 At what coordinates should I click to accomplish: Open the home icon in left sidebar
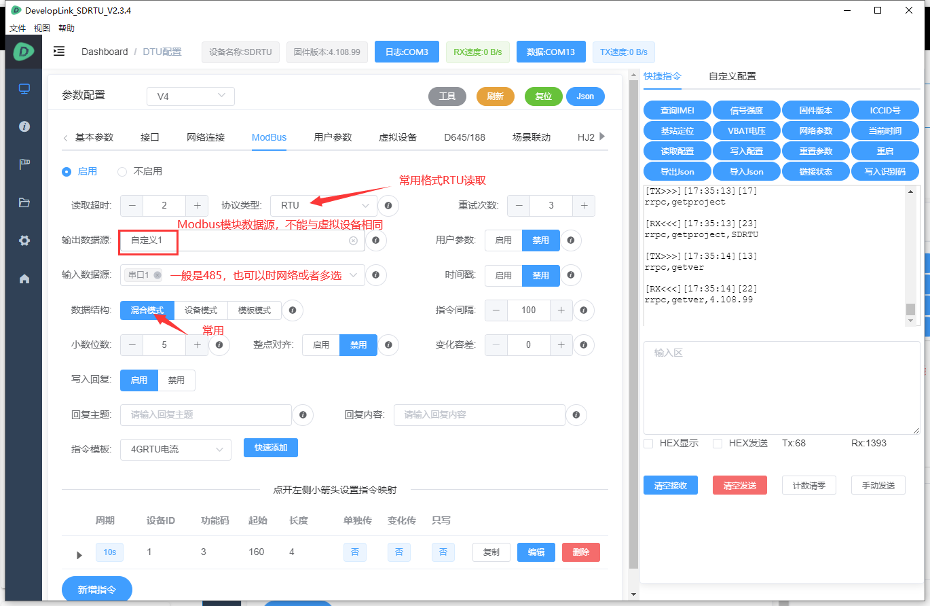point(24,279)
